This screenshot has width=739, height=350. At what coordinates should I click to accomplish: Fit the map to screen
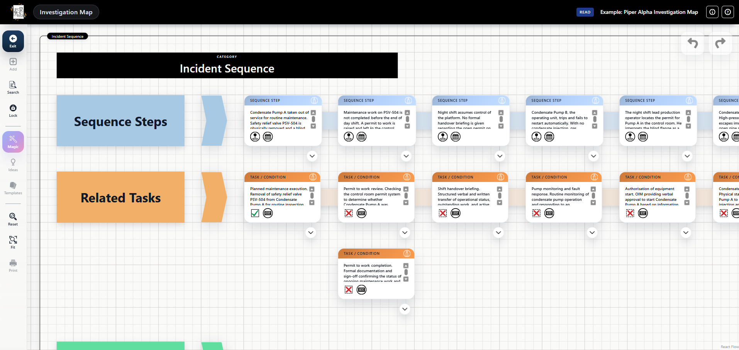13,242
